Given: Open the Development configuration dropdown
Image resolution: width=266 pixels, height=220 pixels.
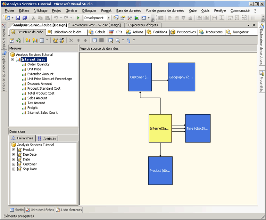Looking at the screenshot, I should tap(108, 18).
